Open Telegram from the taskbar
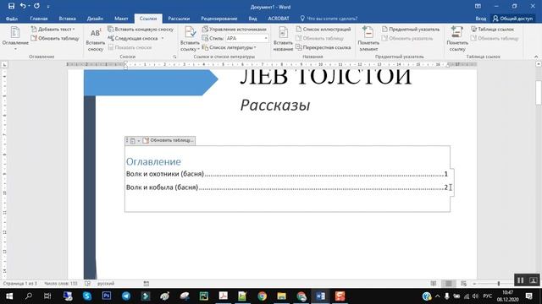This screenshot has width=542, height=304. tap(126, 296)
